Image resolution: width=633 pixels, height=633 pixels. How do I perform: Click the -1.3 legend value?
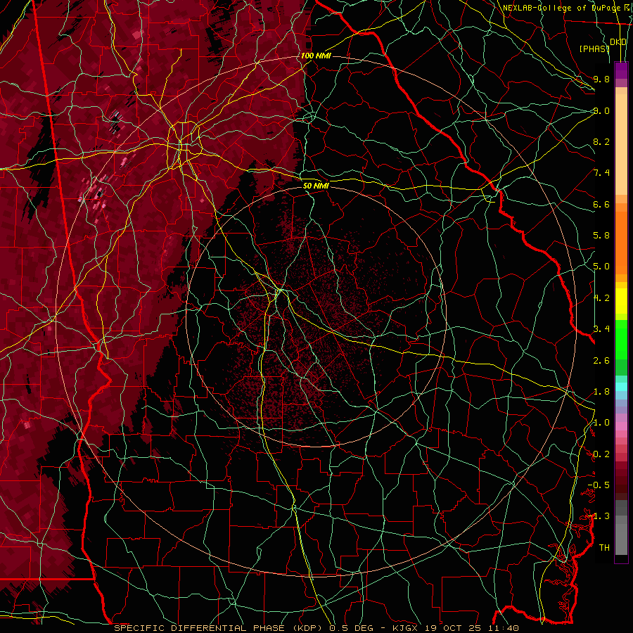click(599, 516)
